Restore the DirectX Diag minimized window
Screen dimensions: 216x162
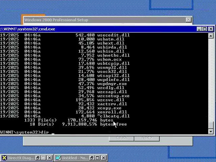tap(37, 158)
